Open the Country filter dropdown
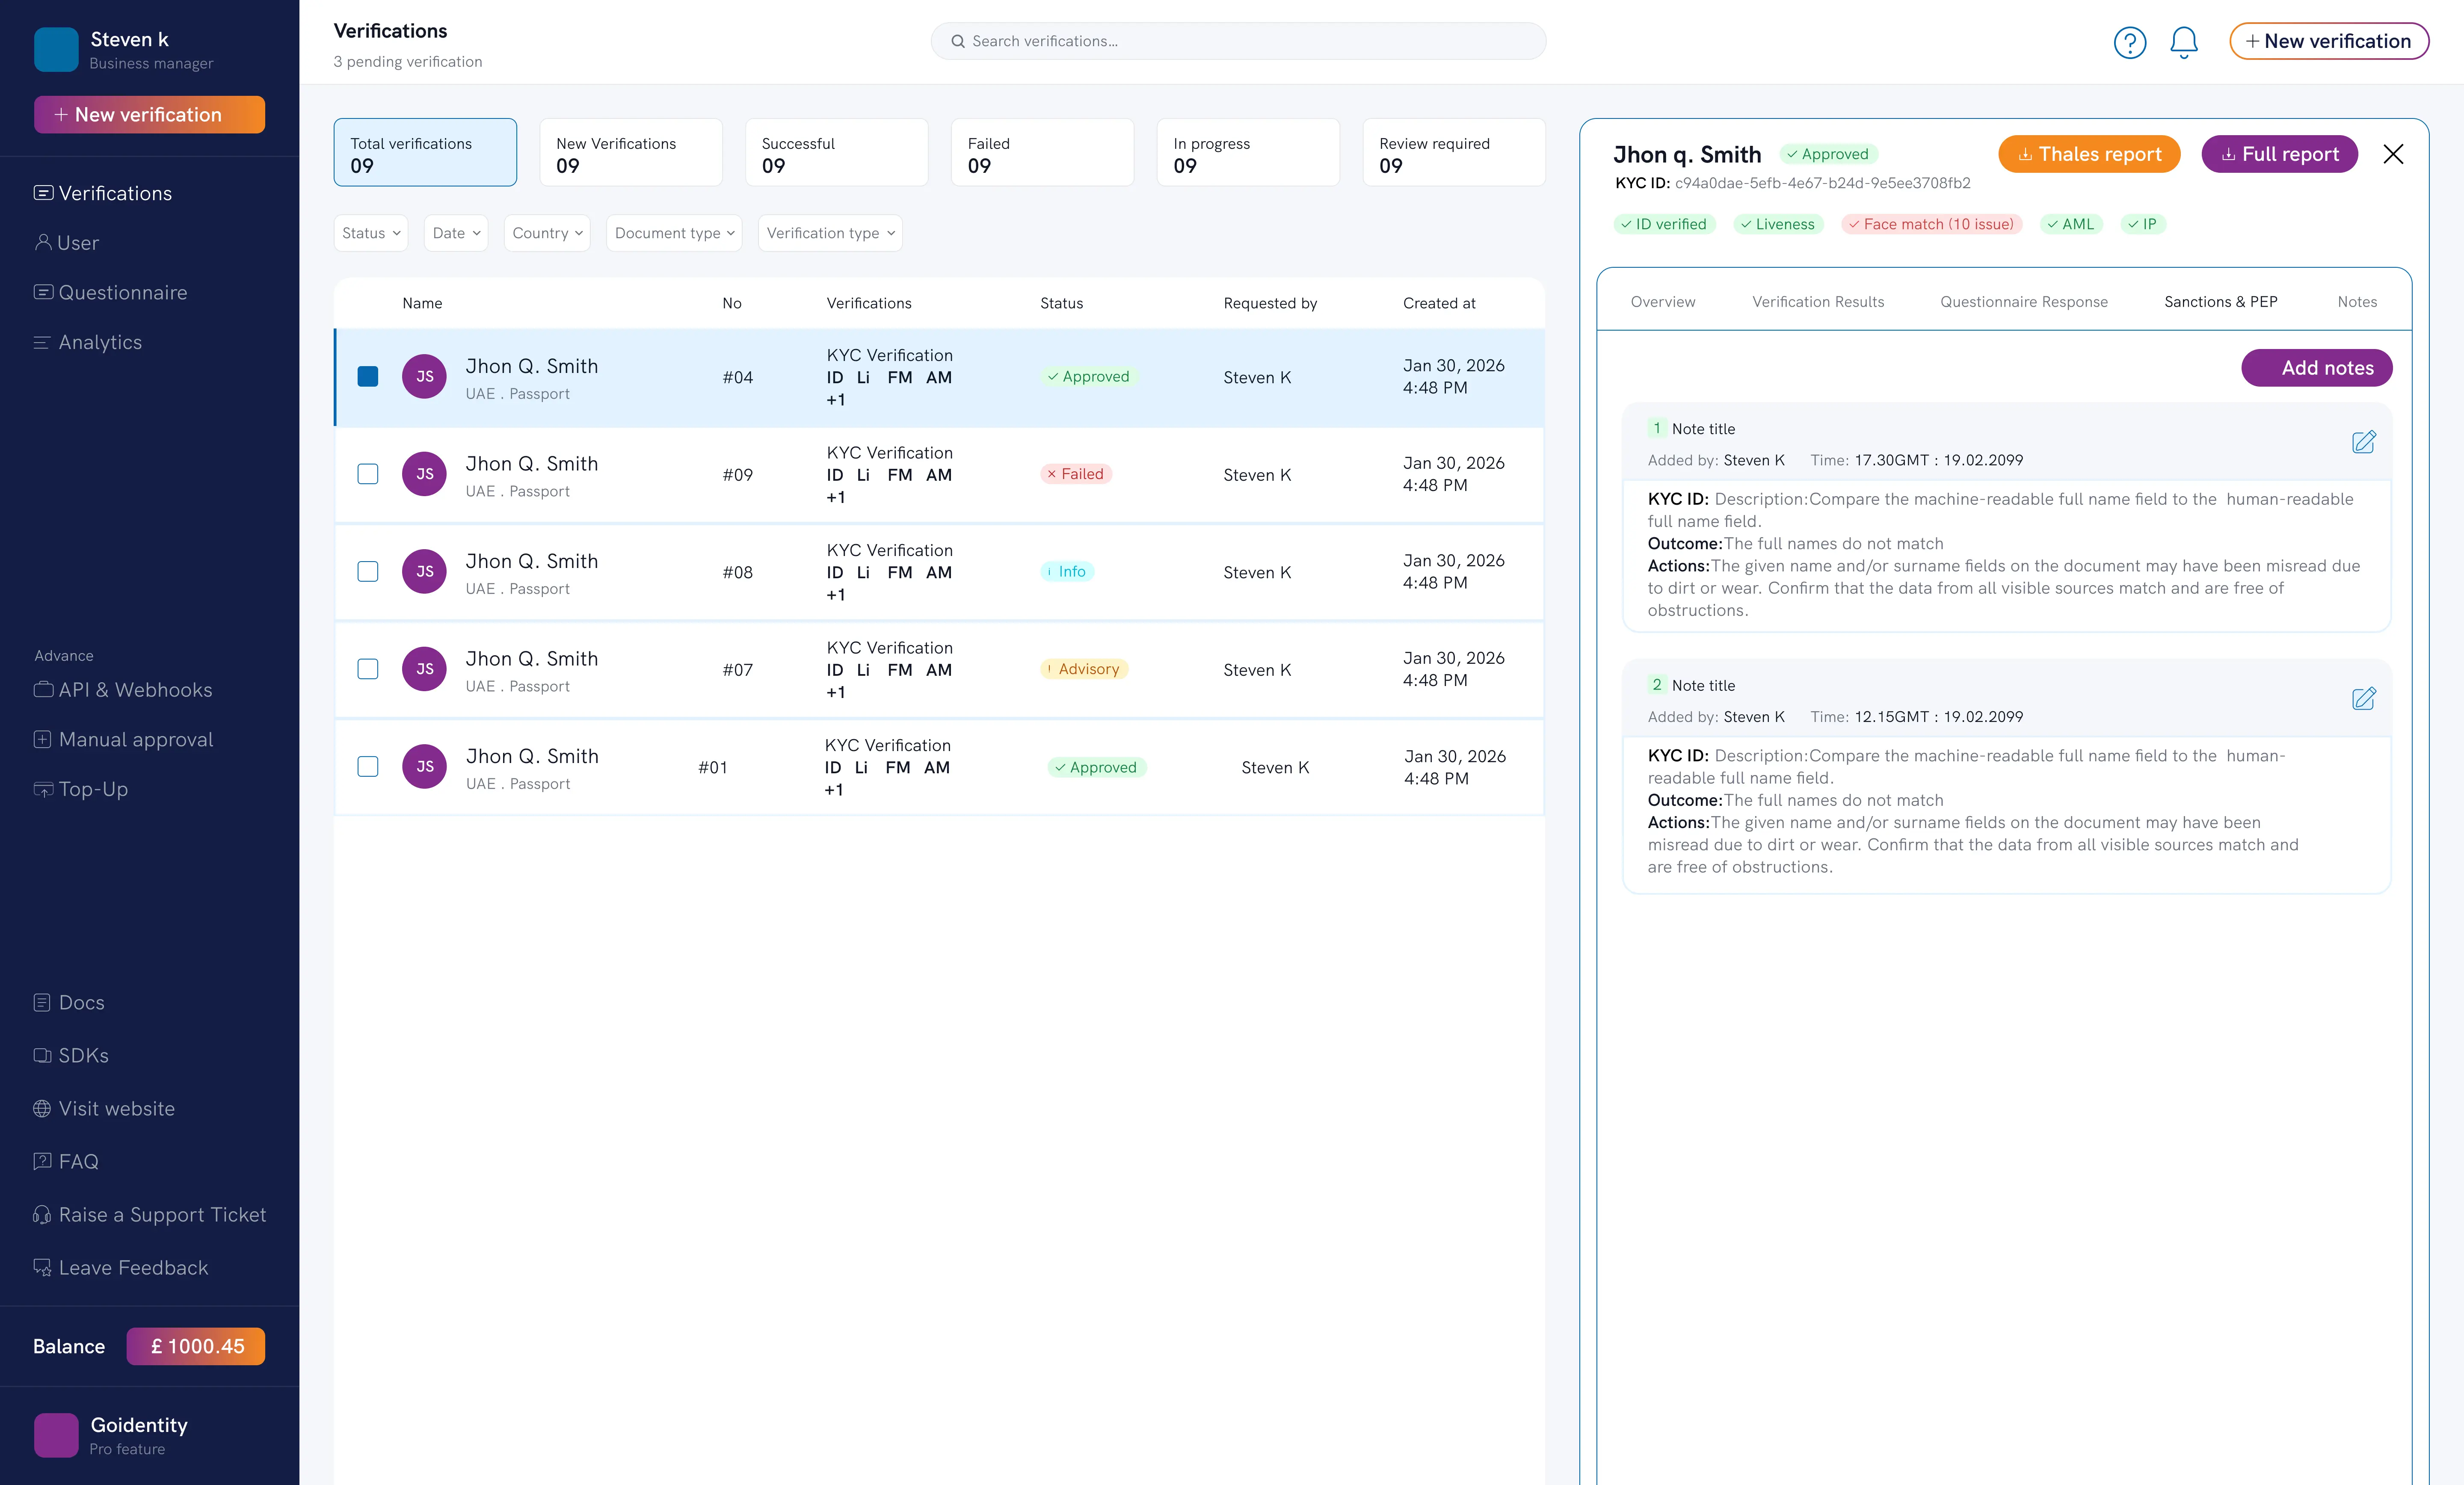Viewport: 2464px width, 1485px height. click(547, 233)
